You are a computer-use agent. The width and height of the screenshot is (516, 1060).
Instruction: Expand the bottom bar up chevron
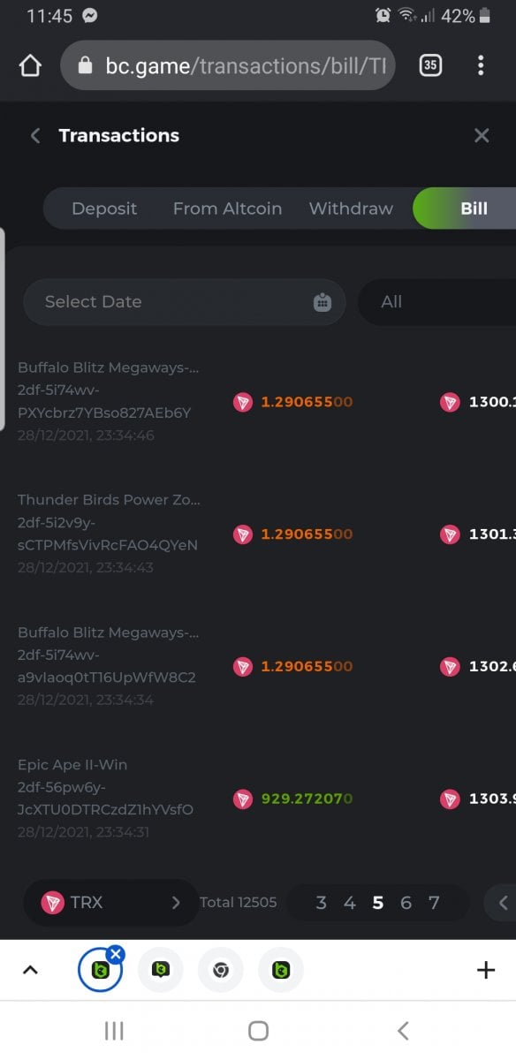(x=30, y=970)
